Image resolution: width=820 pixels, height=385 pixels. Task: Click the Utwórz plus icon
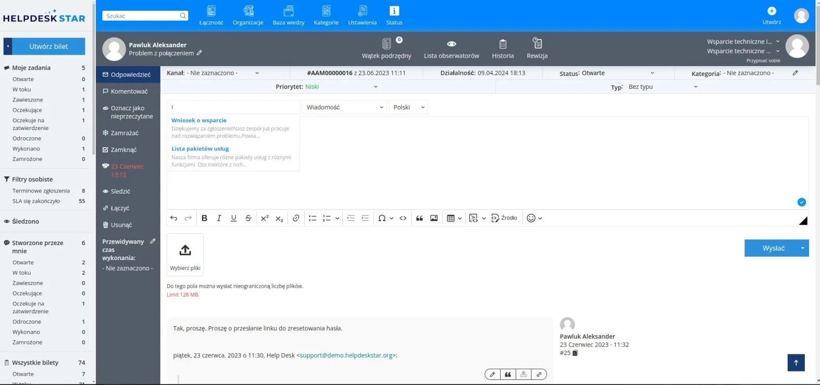772,11
